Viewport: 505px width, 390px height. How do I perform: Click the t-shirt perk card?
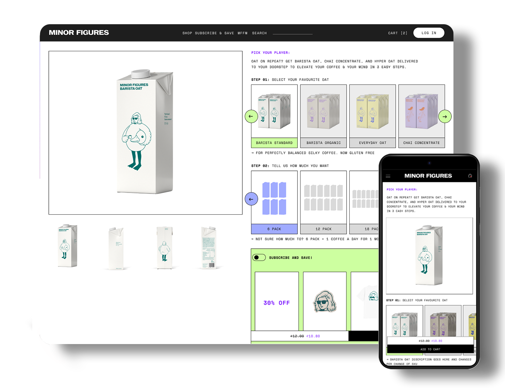coord(365,301)
